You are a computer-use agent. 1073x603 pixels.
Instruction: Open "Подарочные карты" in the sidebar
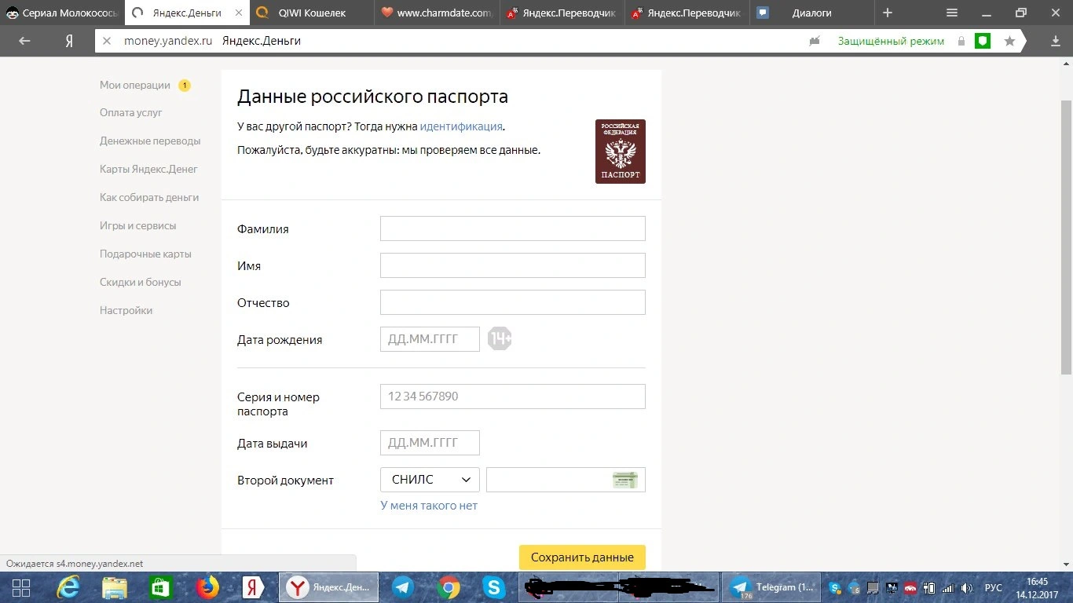[145, 254]
